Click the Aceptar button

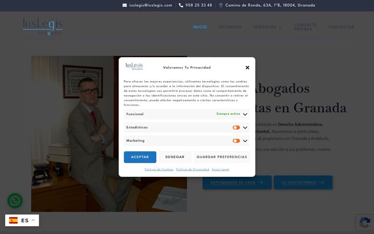pyautogui.click(x=140, y=157)
